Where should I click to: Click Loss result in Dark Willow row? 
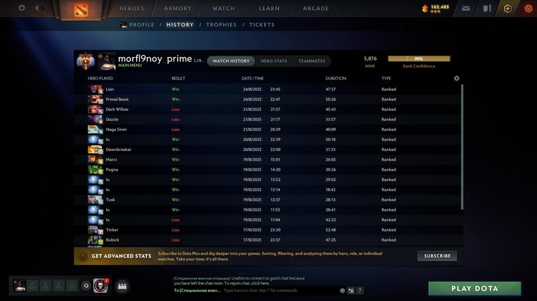[x=176, y=109]
